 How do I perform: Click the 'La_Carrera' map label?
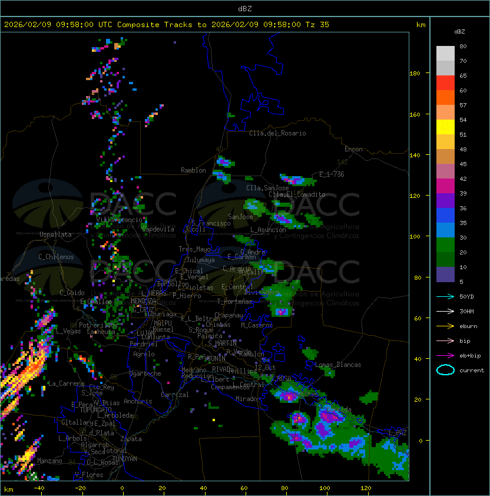click(x=66, y=383)
